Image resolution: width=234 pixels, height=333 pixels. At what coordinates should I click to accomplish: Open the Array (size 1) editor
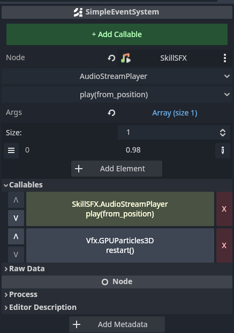[175, 113]
